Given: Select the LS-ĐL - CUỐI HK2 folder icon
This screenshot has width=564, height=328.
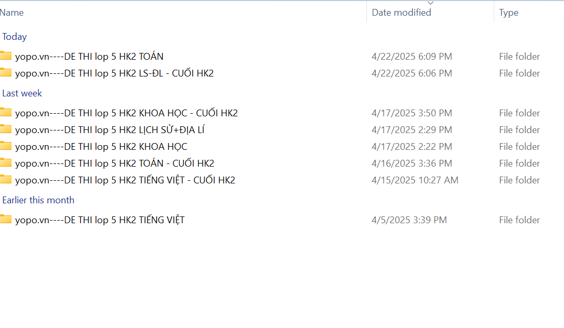Looking at the screenshot, I should (6, 72).
